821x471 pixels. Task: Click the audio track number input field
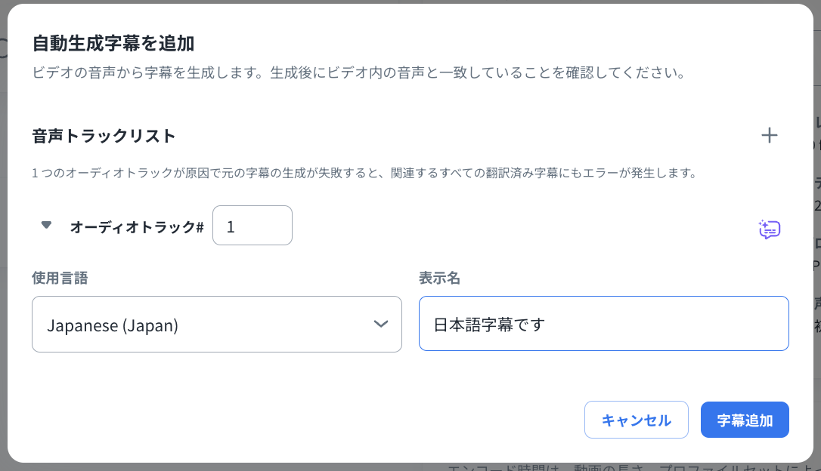(x=252, y=226)
